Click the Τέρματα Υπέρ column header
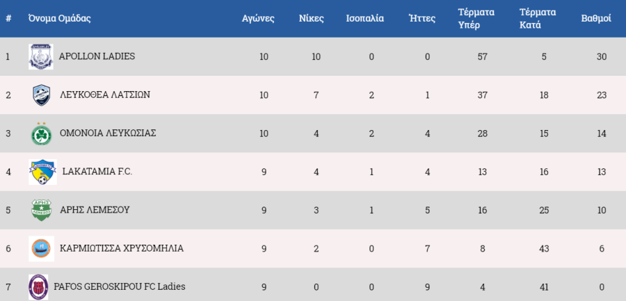The height and width of the screenshot is (301, 626). [476, 19]
